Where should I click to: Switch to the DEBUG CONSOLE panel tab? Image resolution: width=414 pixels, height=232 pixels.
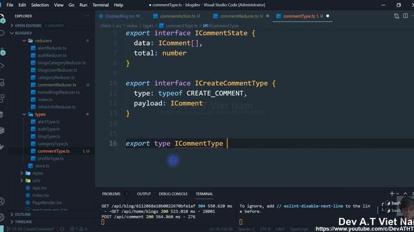(173, 194)
